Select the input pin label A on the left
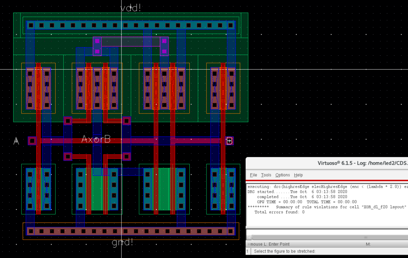The height and width of the screenshot is (258, 408). [15, 140]
